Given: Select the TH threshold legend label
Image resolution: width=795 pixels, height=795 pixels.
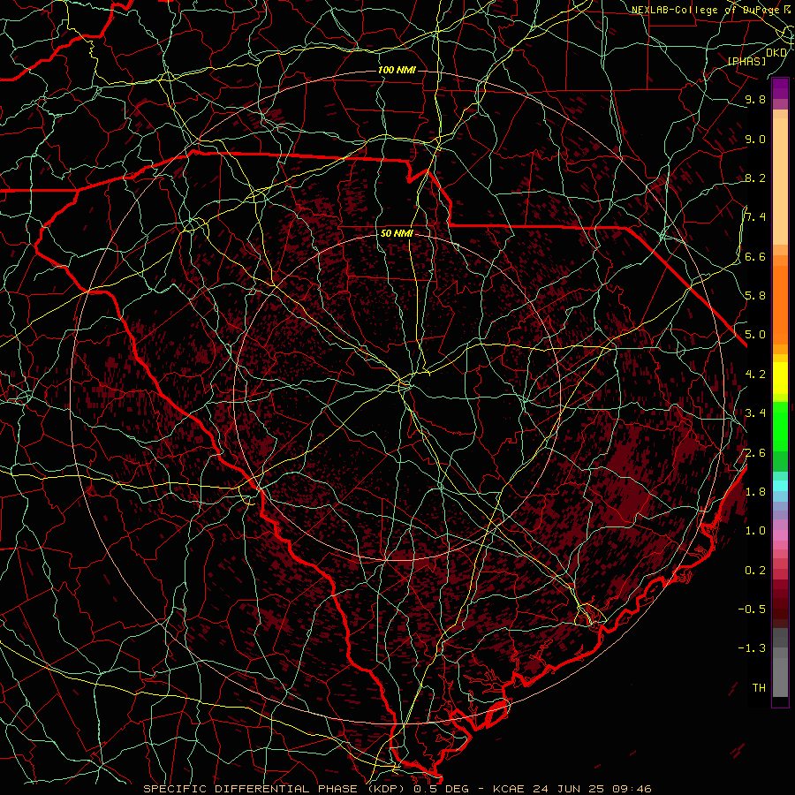Looking at the screenshot, I should pyautogui.click(x=759, y=687).
